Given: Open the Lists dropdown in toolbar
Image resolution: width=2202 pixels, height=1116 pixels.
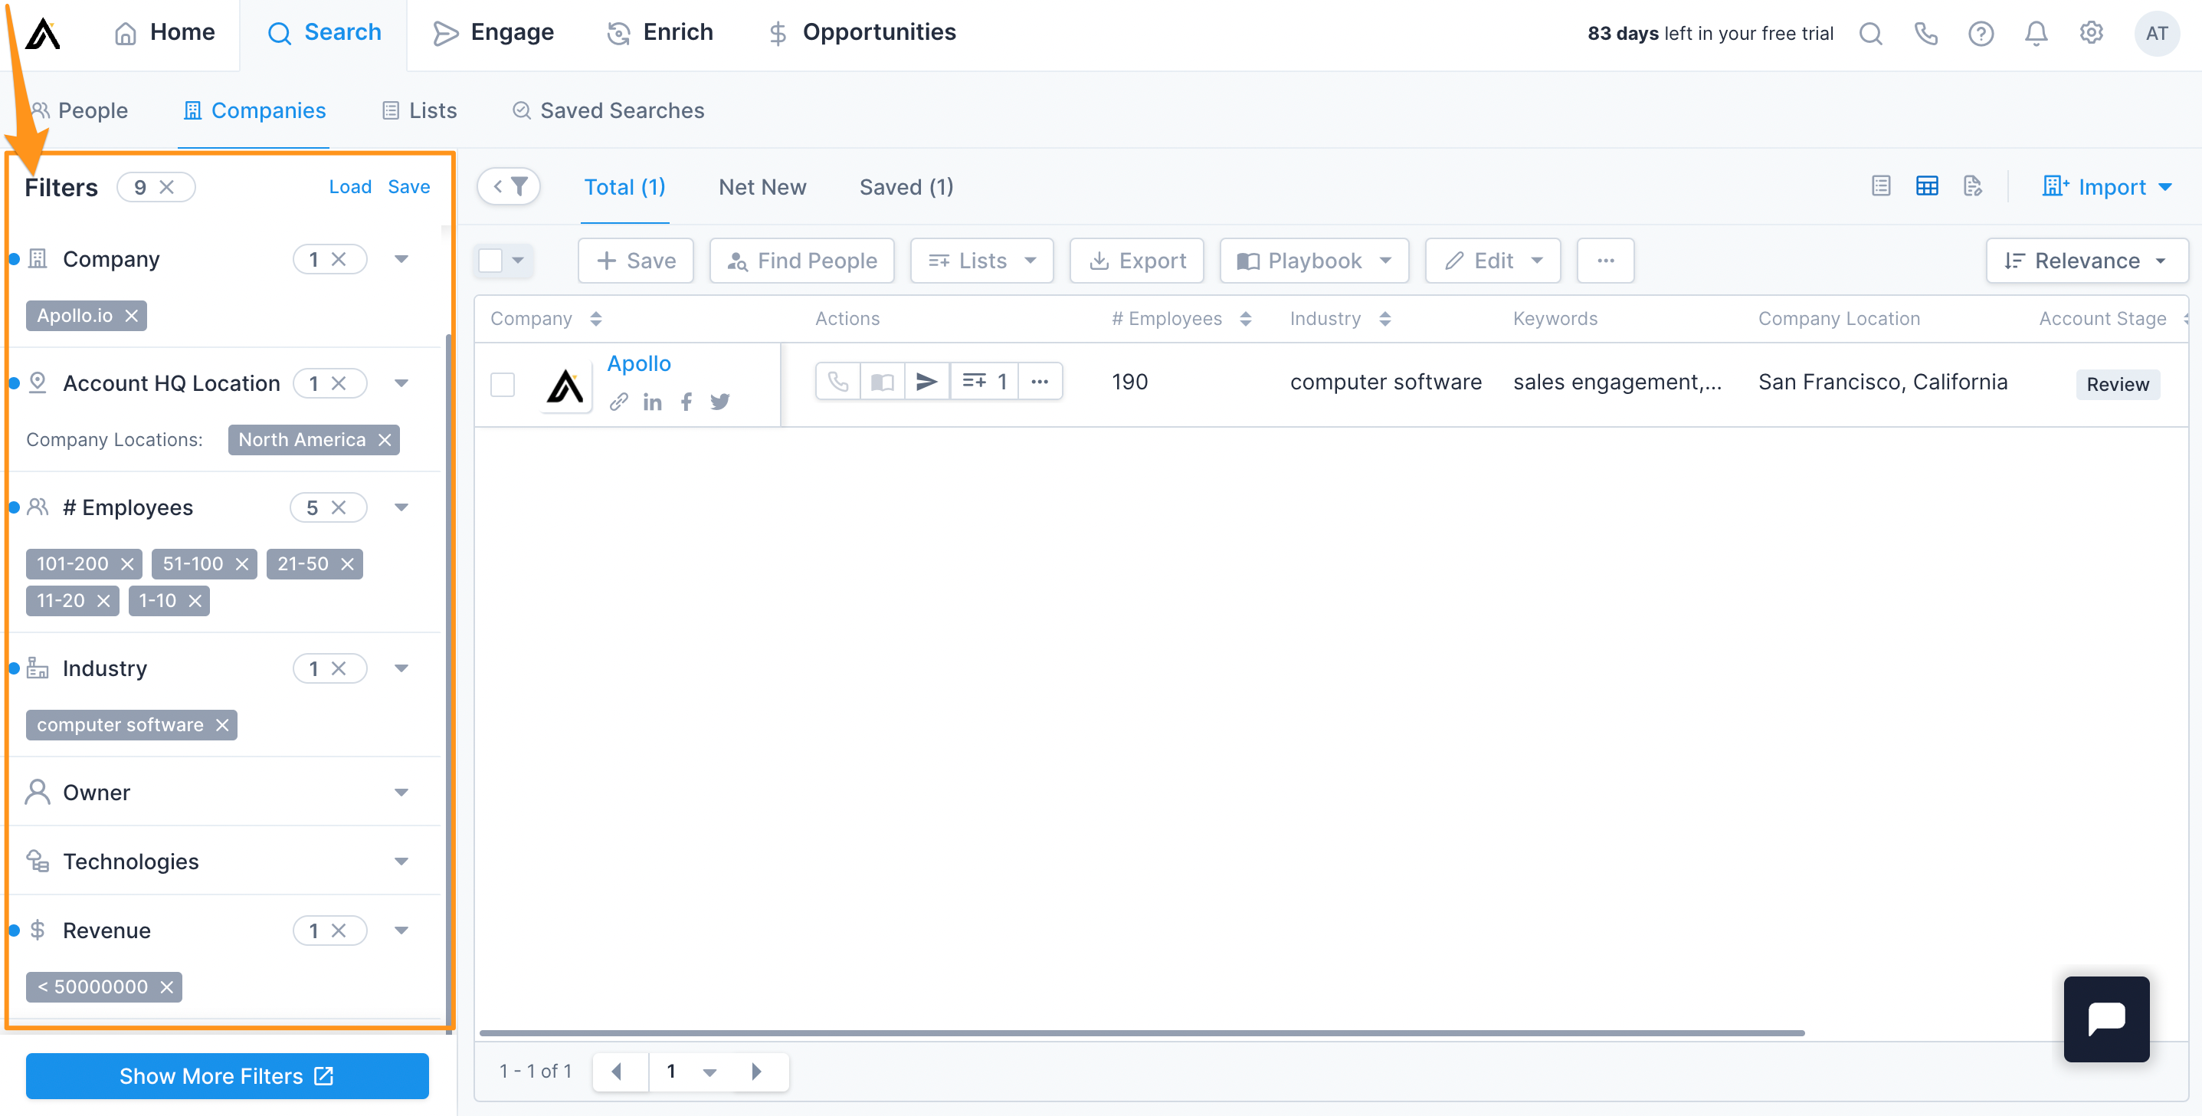Looking at the screenshot, I should (981, 261).
